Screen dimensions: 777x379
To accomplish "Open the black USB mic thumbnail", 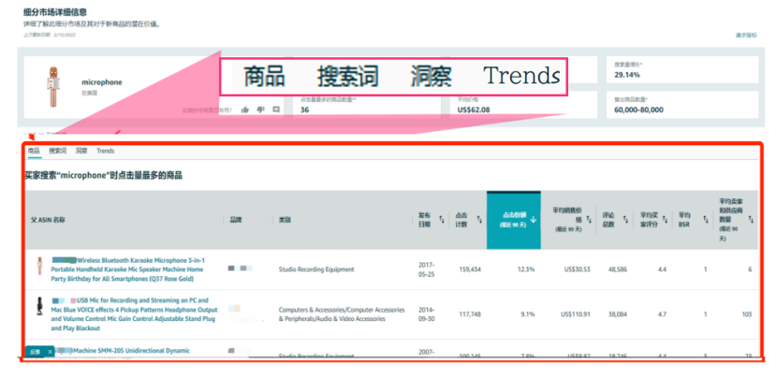I will click(x=39, y=307).
